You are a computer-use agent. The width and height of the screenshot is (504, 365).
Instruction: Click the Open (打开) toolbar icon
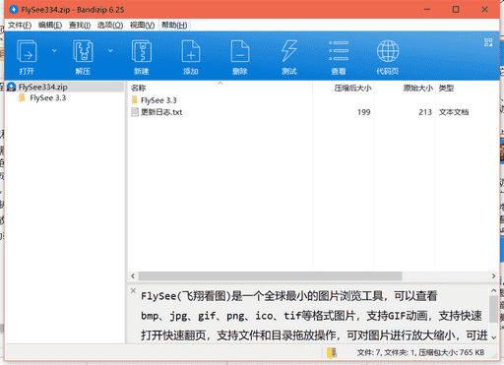point(27,51)
